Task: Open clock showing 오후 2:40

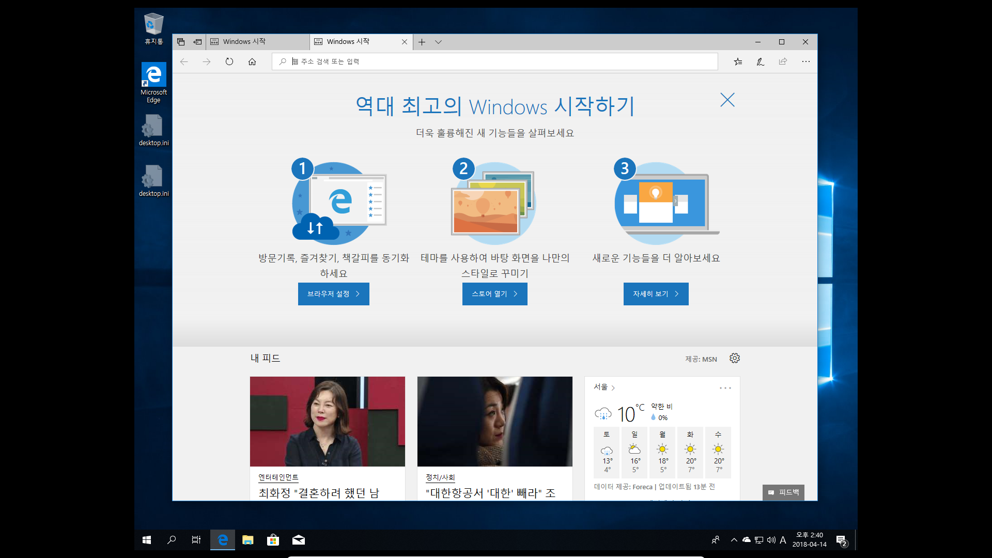Action: pos(810,540)
